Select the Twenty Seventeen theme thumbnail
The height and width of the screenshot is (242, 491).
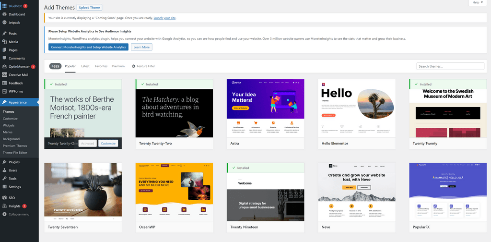[x=83, y=192]
